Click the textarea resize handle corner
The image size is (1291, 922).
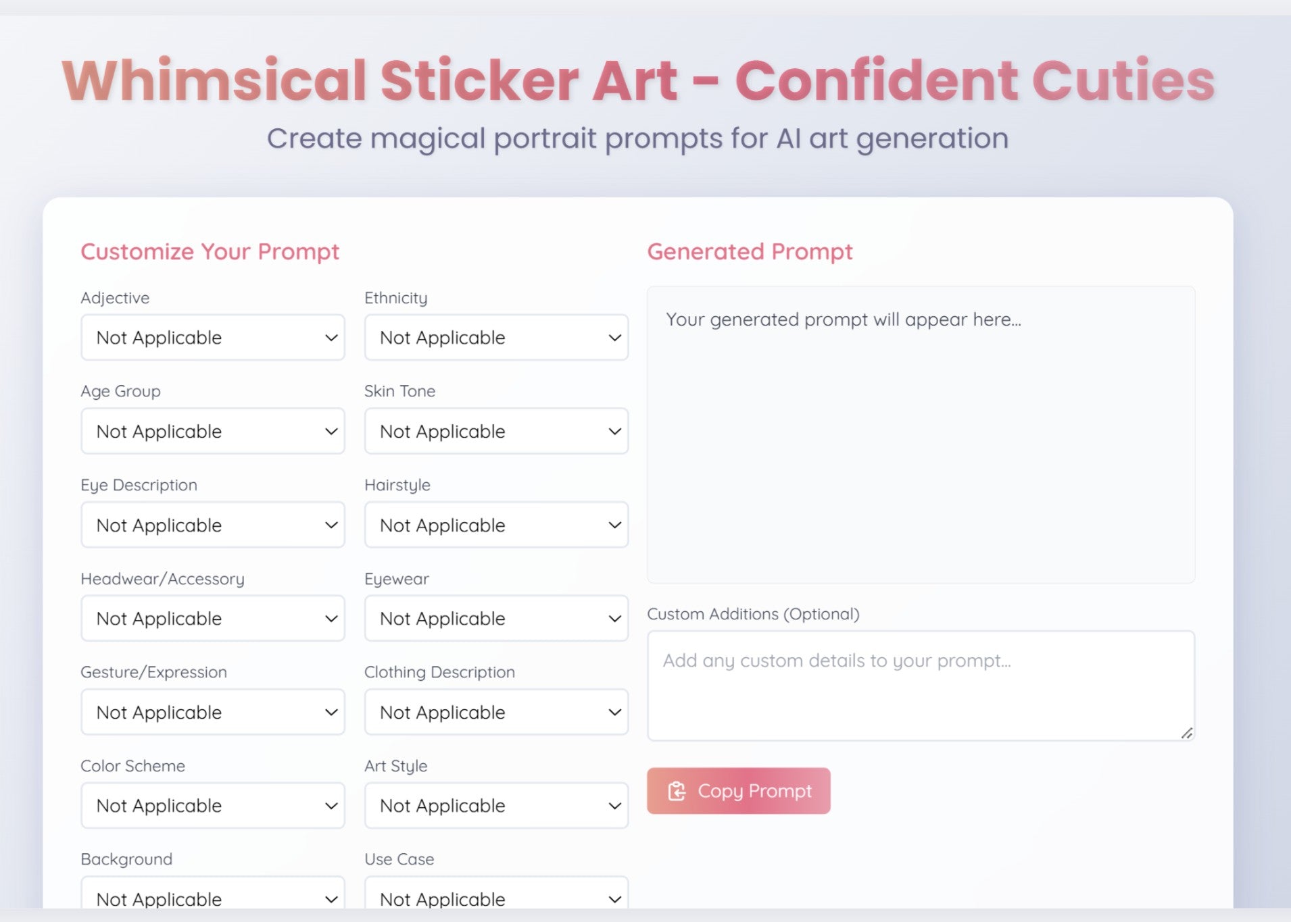1187,734
